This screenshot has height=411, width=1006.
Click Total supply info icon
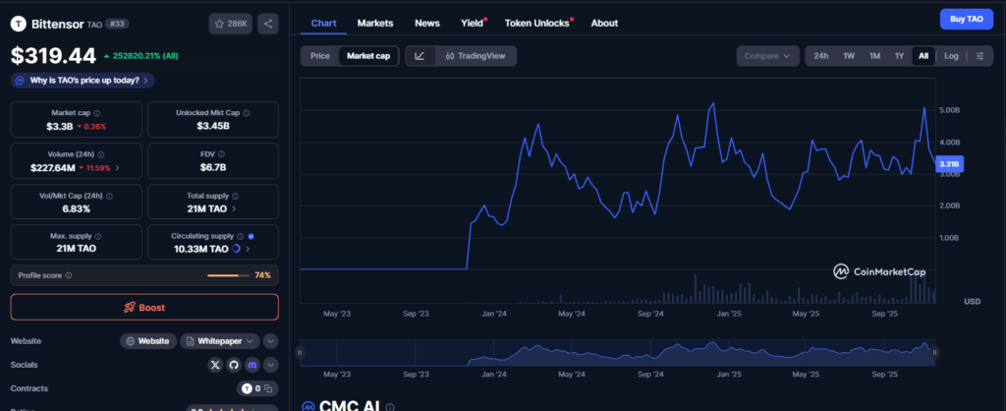pos(235,196)
